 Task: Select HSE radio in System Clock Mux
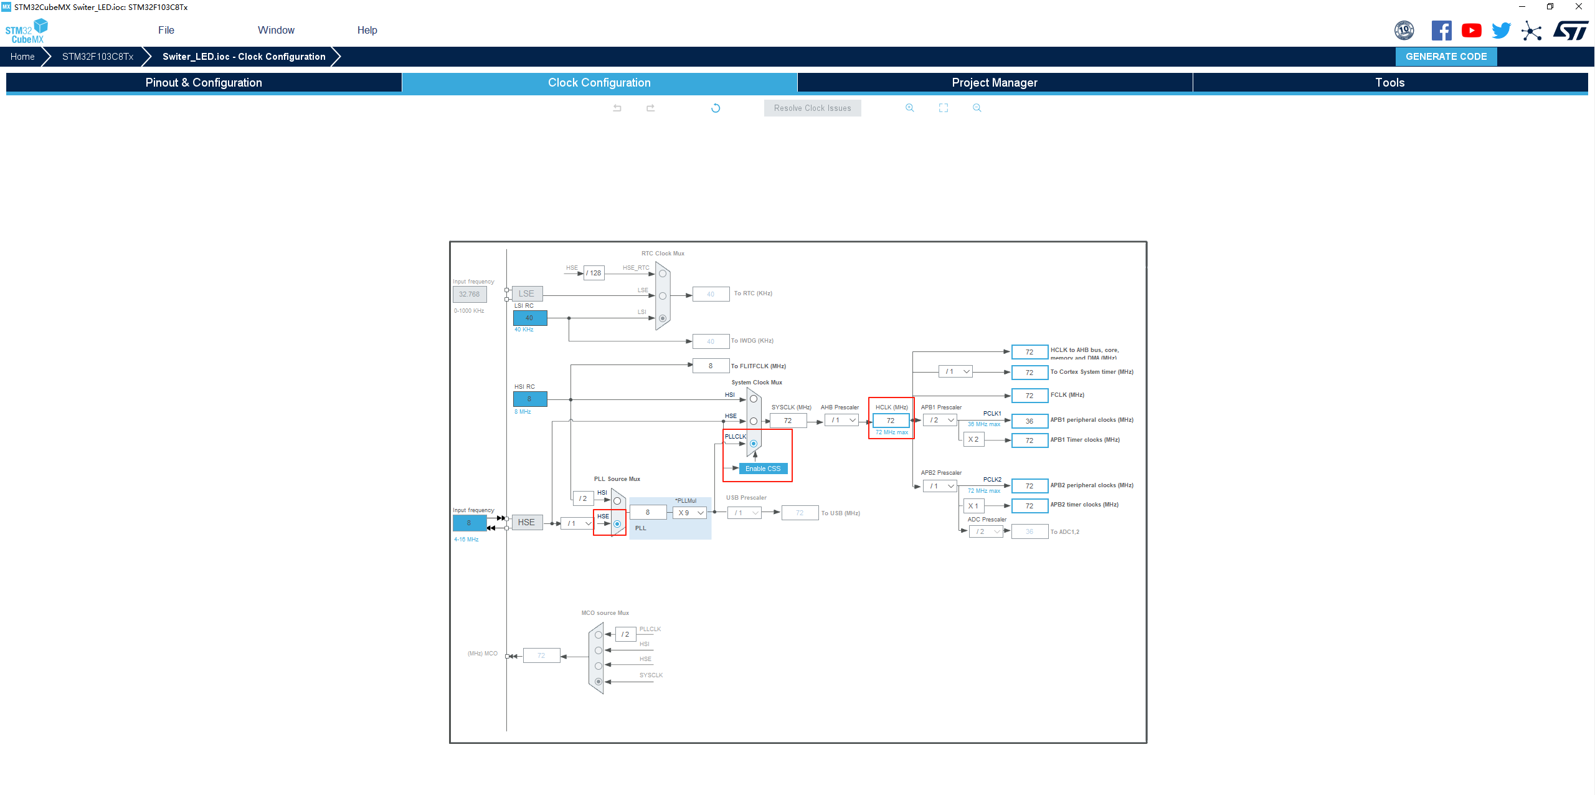[754, 421]
